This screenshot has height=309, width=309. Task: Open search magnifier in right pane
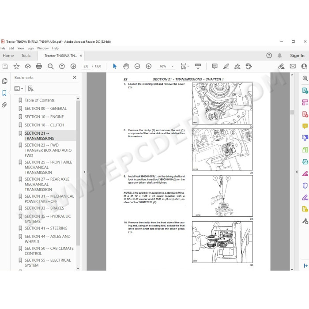coord(305,79)
